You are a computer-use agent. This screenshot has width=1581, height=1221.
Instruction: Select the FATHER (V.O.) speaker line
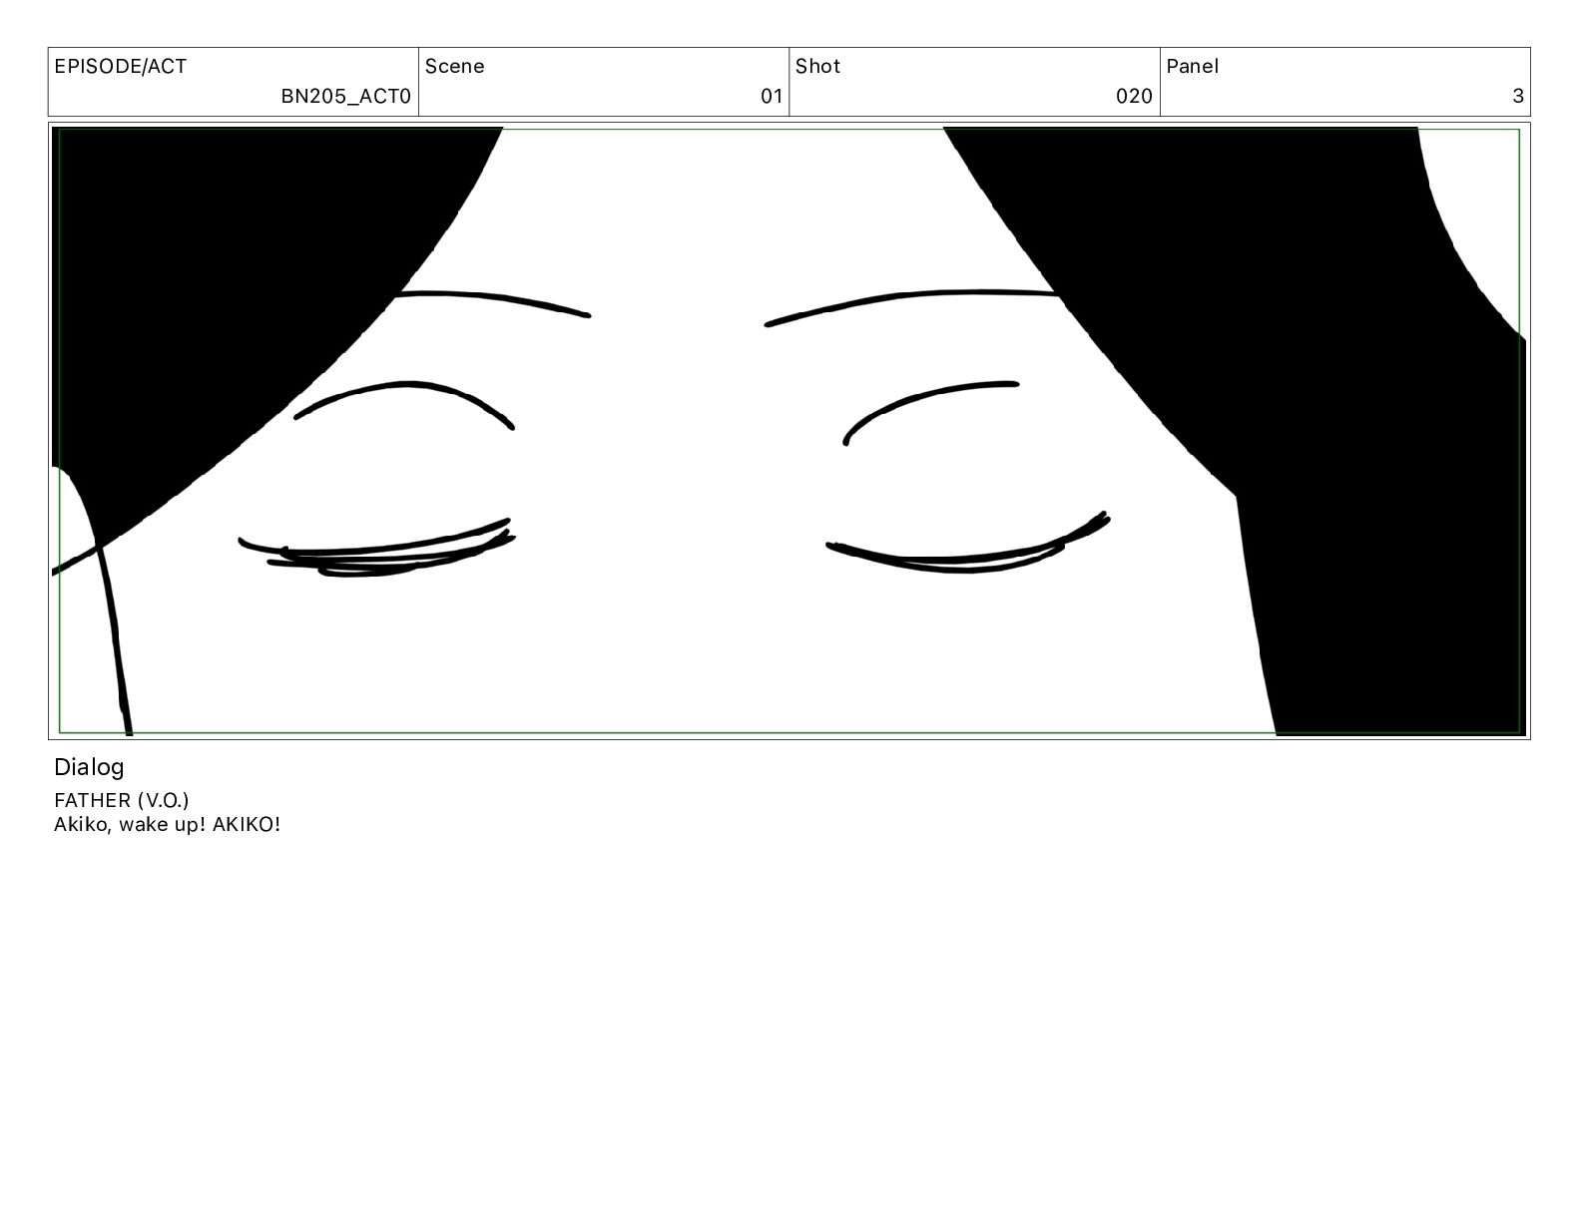point(121,800)
